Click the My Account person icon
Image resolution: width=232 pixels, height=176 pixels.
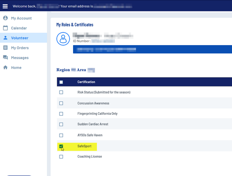pos(6,18)
